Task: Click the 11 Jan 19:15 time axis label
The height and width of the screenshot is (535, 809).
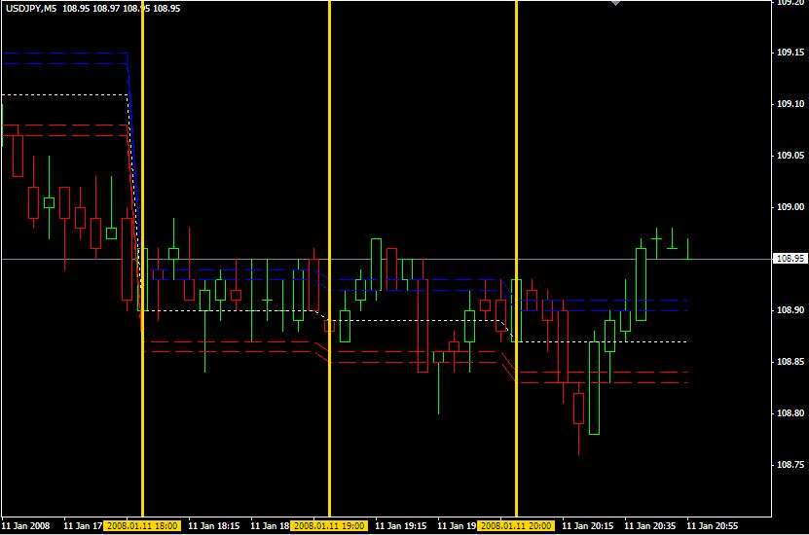Action: pyautogui.click(x=400, y=525)
